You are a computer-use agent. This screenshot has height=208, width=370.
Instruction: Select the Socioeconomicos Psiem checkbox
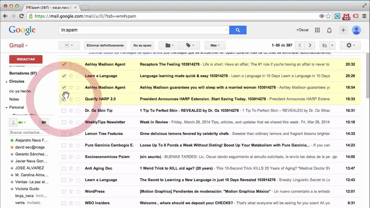click(x=64, y=157)
